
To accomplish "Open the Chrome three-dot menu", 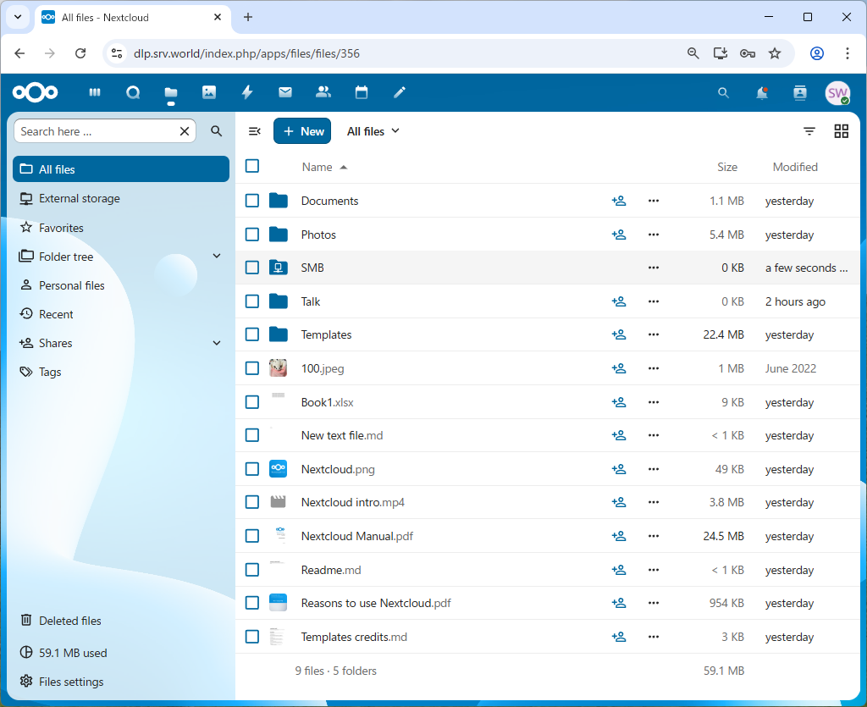I will click(847, 53).
